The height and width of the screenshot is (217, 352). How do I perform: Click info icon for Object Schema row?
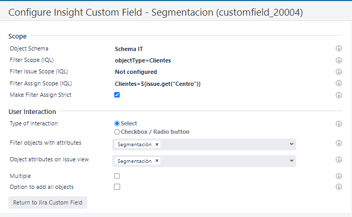[338, 48]
